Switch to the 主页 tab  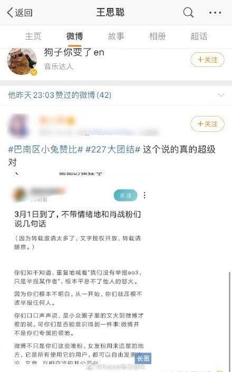click(x=33, y=36)
